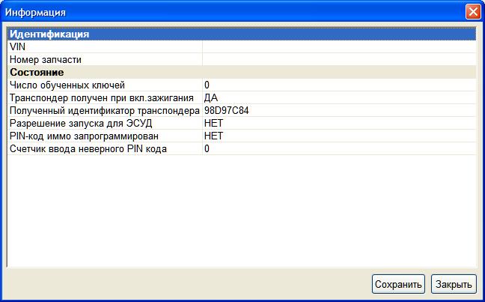The image size is (485, 302).
Task: Close the Информация dialog with the red X
Action: click(x=473, y=12)
